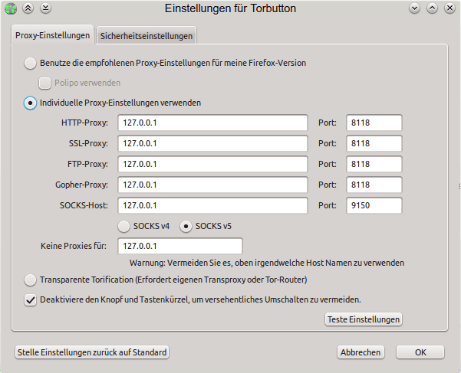Switch to the Proxy-Einstellungen tab
This screenshot has height=373, width=461.
[52, 35]
